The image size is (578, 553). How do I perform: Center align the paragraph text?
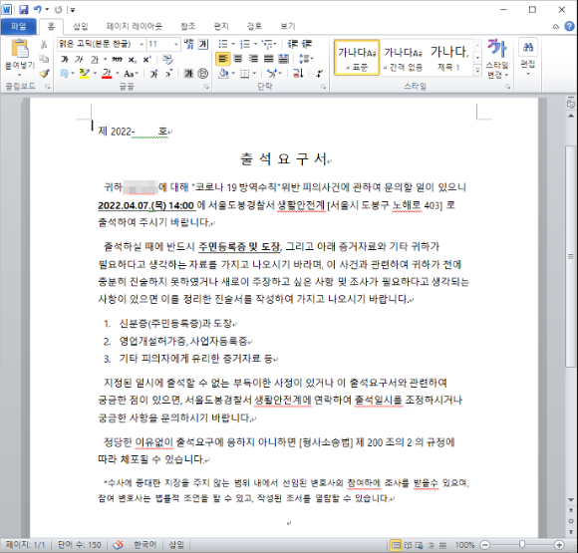(x=238, y=59)
